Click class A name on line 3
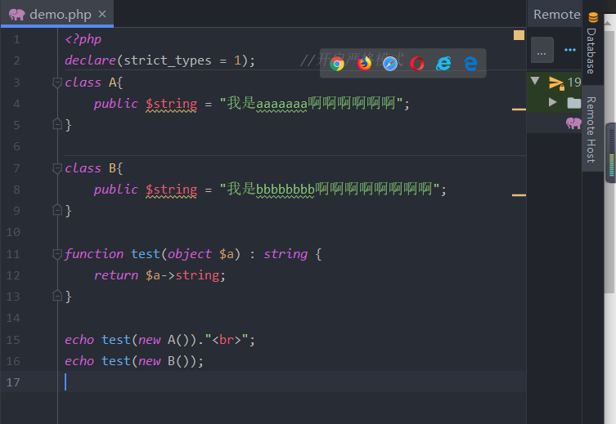The image size is (616, 424). tap(112, 83)
